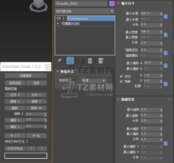Click the 局部变化 rollout grip handle
The image size is (174, 163).
click(x=169, y=99)
